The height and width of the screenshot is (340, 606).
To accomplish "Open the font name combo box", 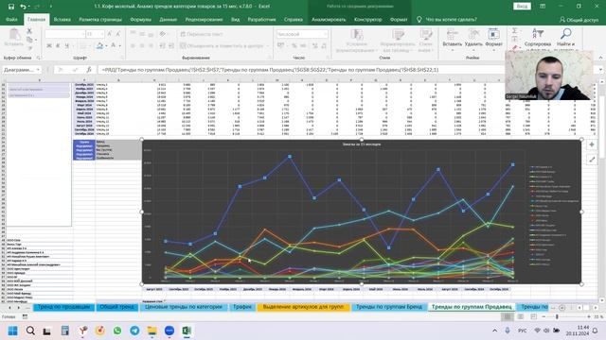I will coord(64,34).
